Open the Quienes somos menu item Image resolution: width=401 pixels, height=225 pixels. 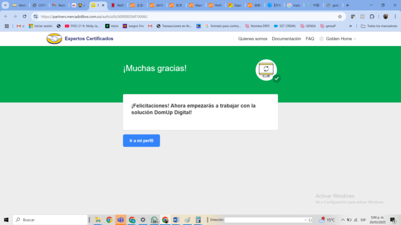tap(252, 39)
